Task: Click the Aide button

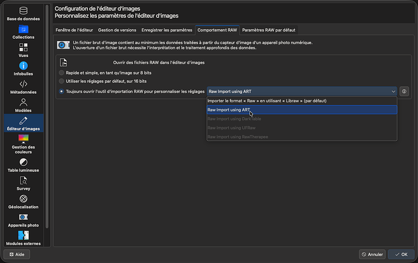Action: point(17,255)
